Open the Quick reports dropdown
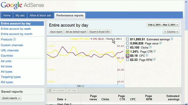 [11, 98]
